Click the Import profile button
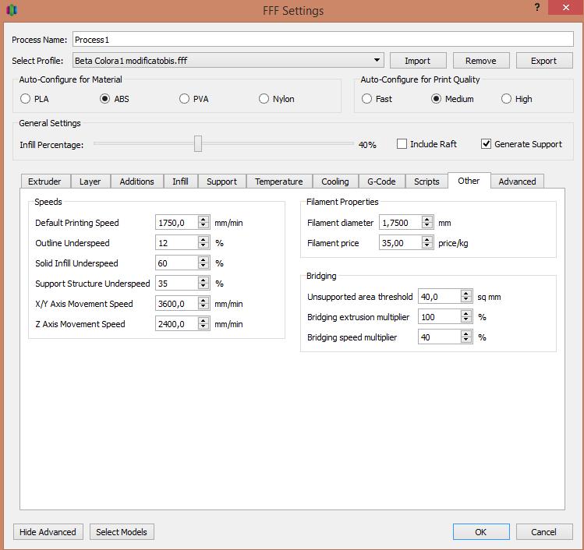The height and width of the screenshot is (550, 584). coord(417,61)
